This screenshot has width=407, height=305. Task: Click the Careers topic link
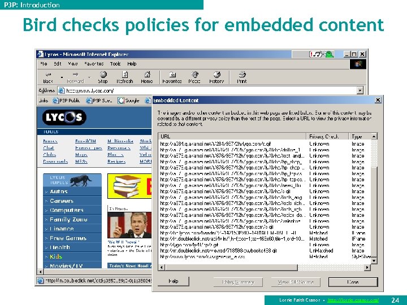[x=62, y=201]
